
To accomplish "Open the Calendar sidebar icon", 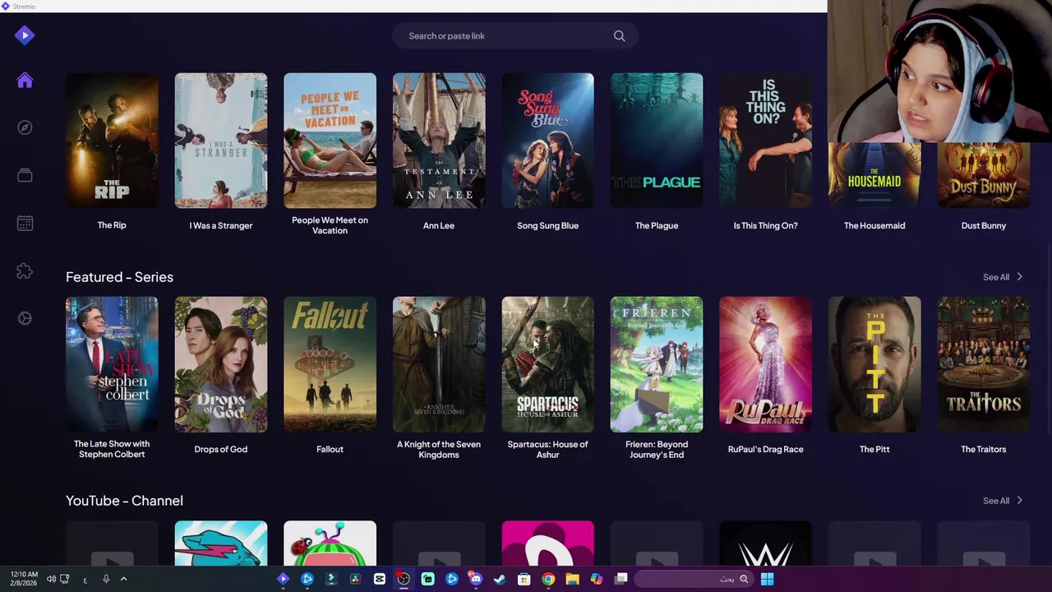I will pyautogui.click(x=25, y=223).
